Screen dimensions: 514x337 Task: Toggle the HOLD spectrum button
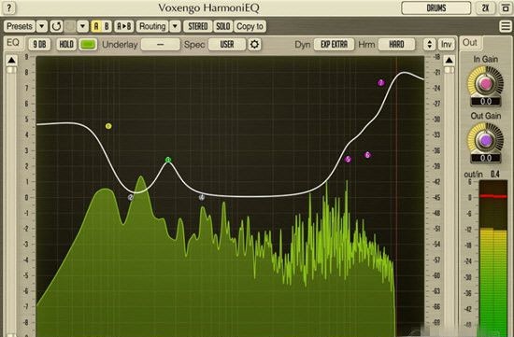[66, 44]
